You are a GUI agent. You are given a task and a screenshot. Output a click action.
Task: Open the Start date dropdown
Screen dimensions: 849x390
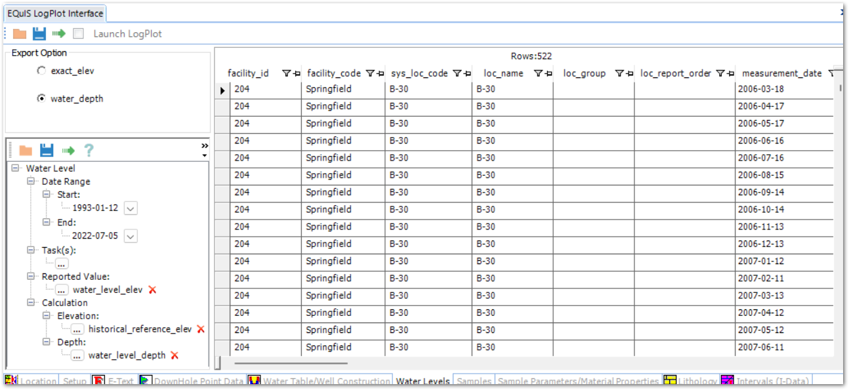[x=131, y=208]
